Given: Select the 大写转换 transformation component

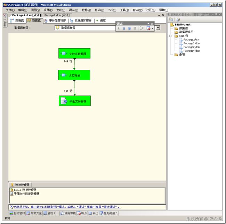Looking at the screenshot, I should (74, 75).
